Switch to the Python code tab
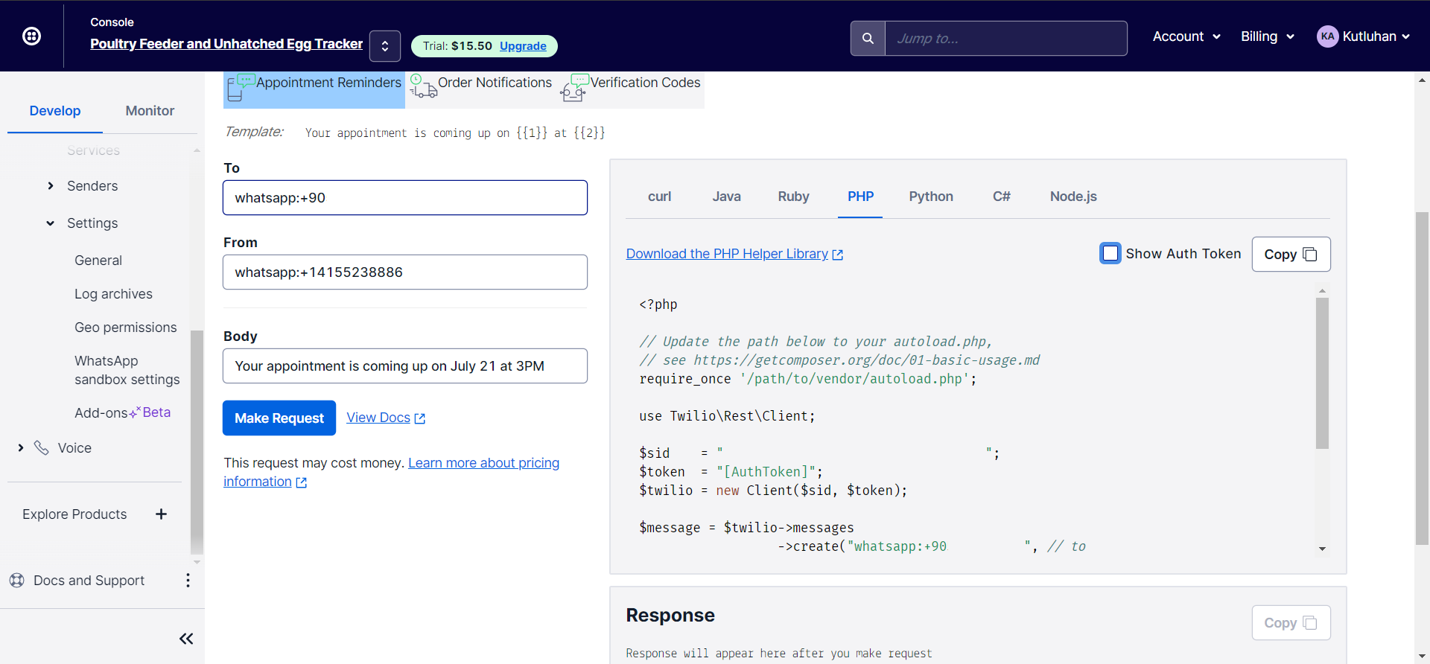This screenshot has width=1430, height=664. pos(930,197)
